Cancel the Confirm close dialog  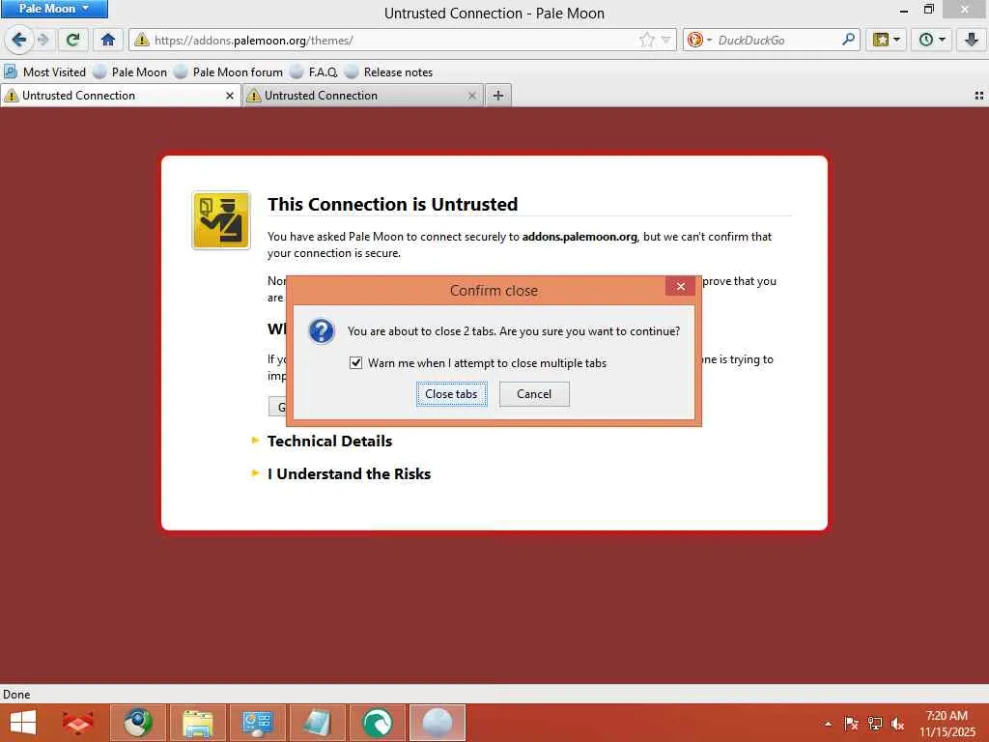click(x=534, y=394)
